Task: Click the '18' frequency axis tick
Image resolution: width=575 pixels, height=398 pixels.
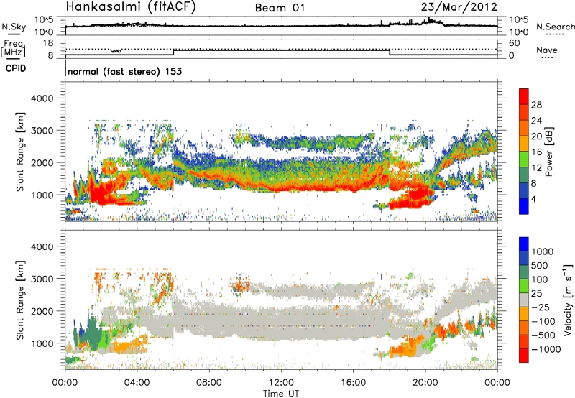Action: (x=47, y=43)
